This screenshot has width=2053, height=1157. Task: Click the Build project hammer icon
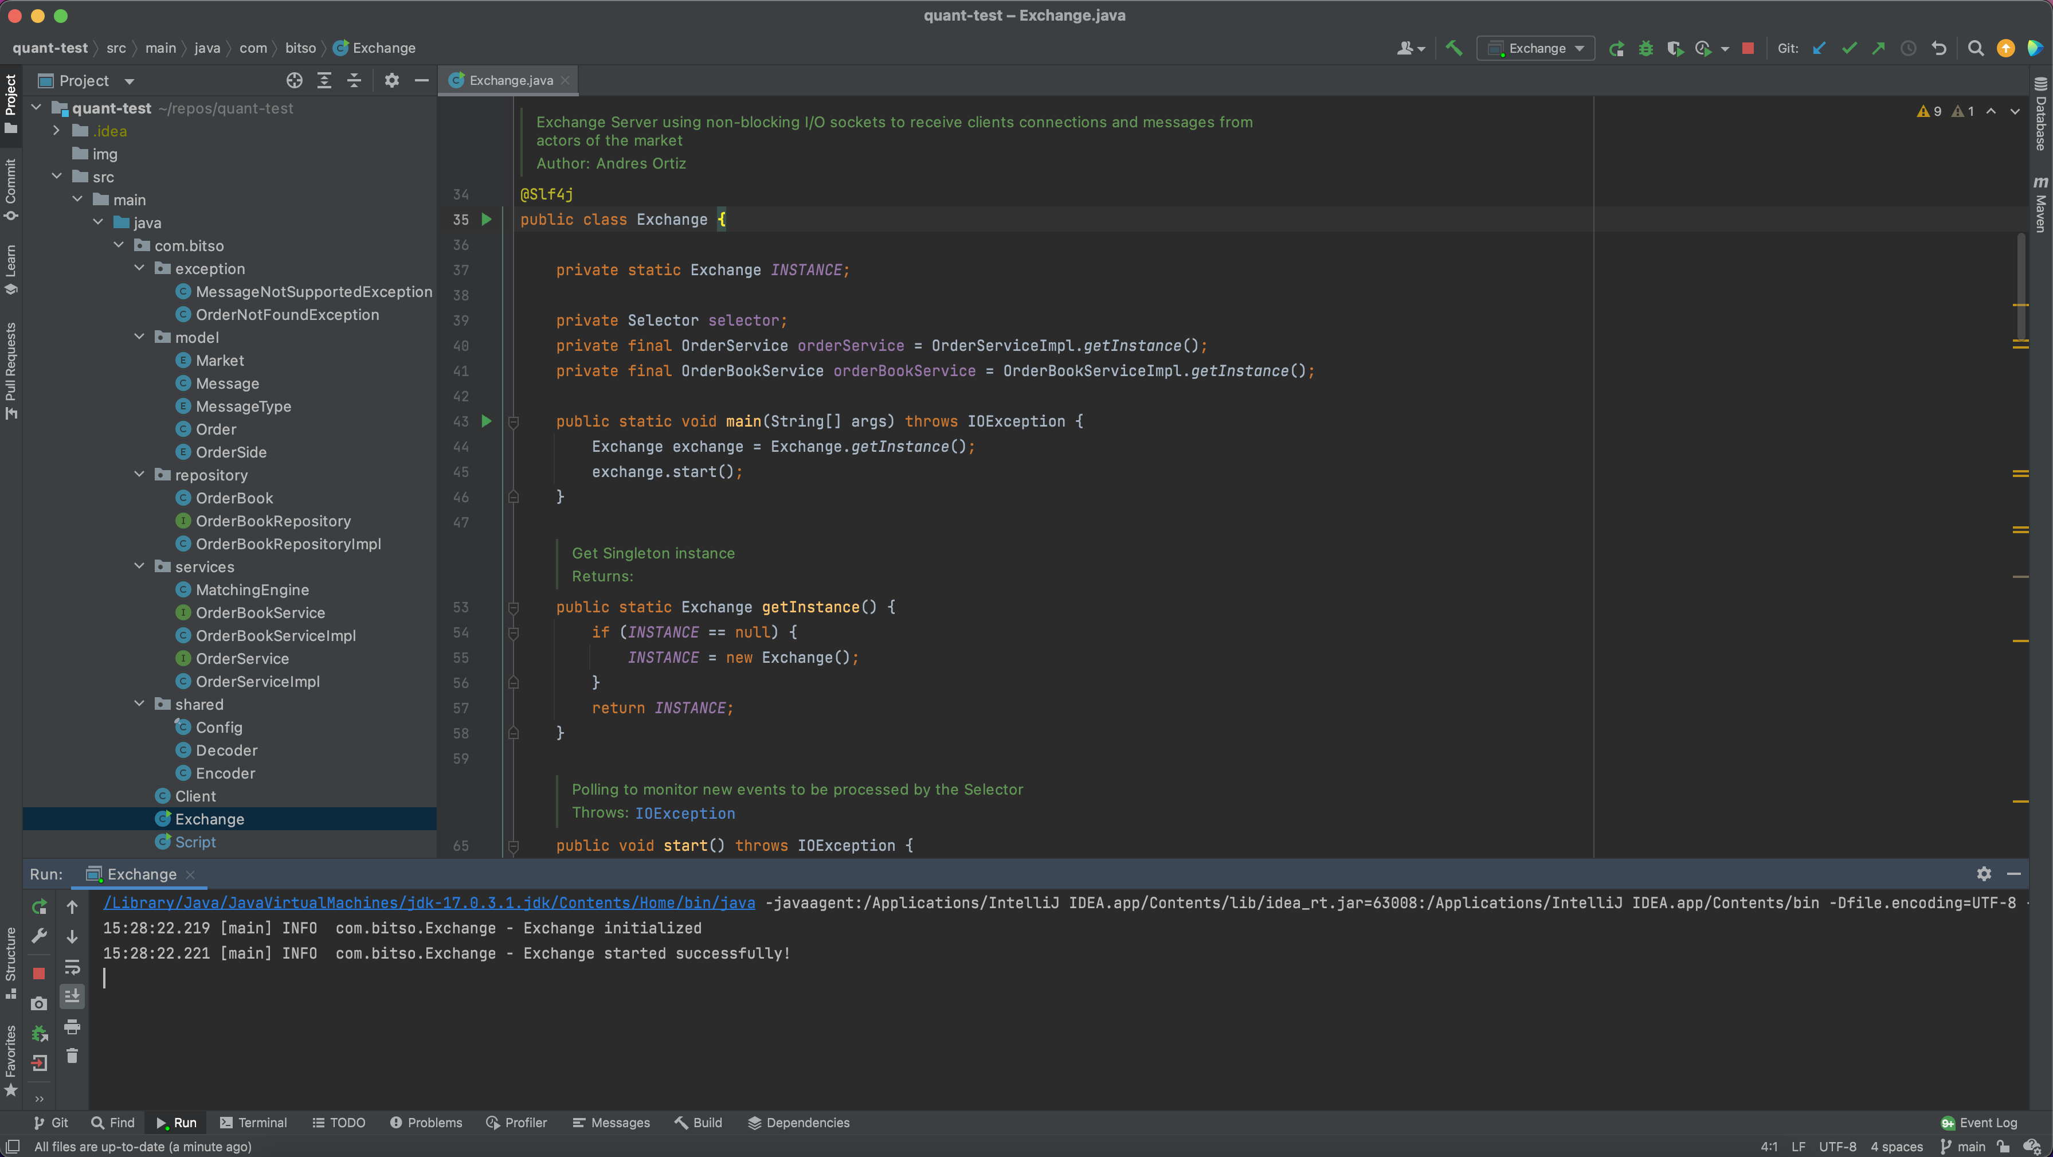point(1453,48)
